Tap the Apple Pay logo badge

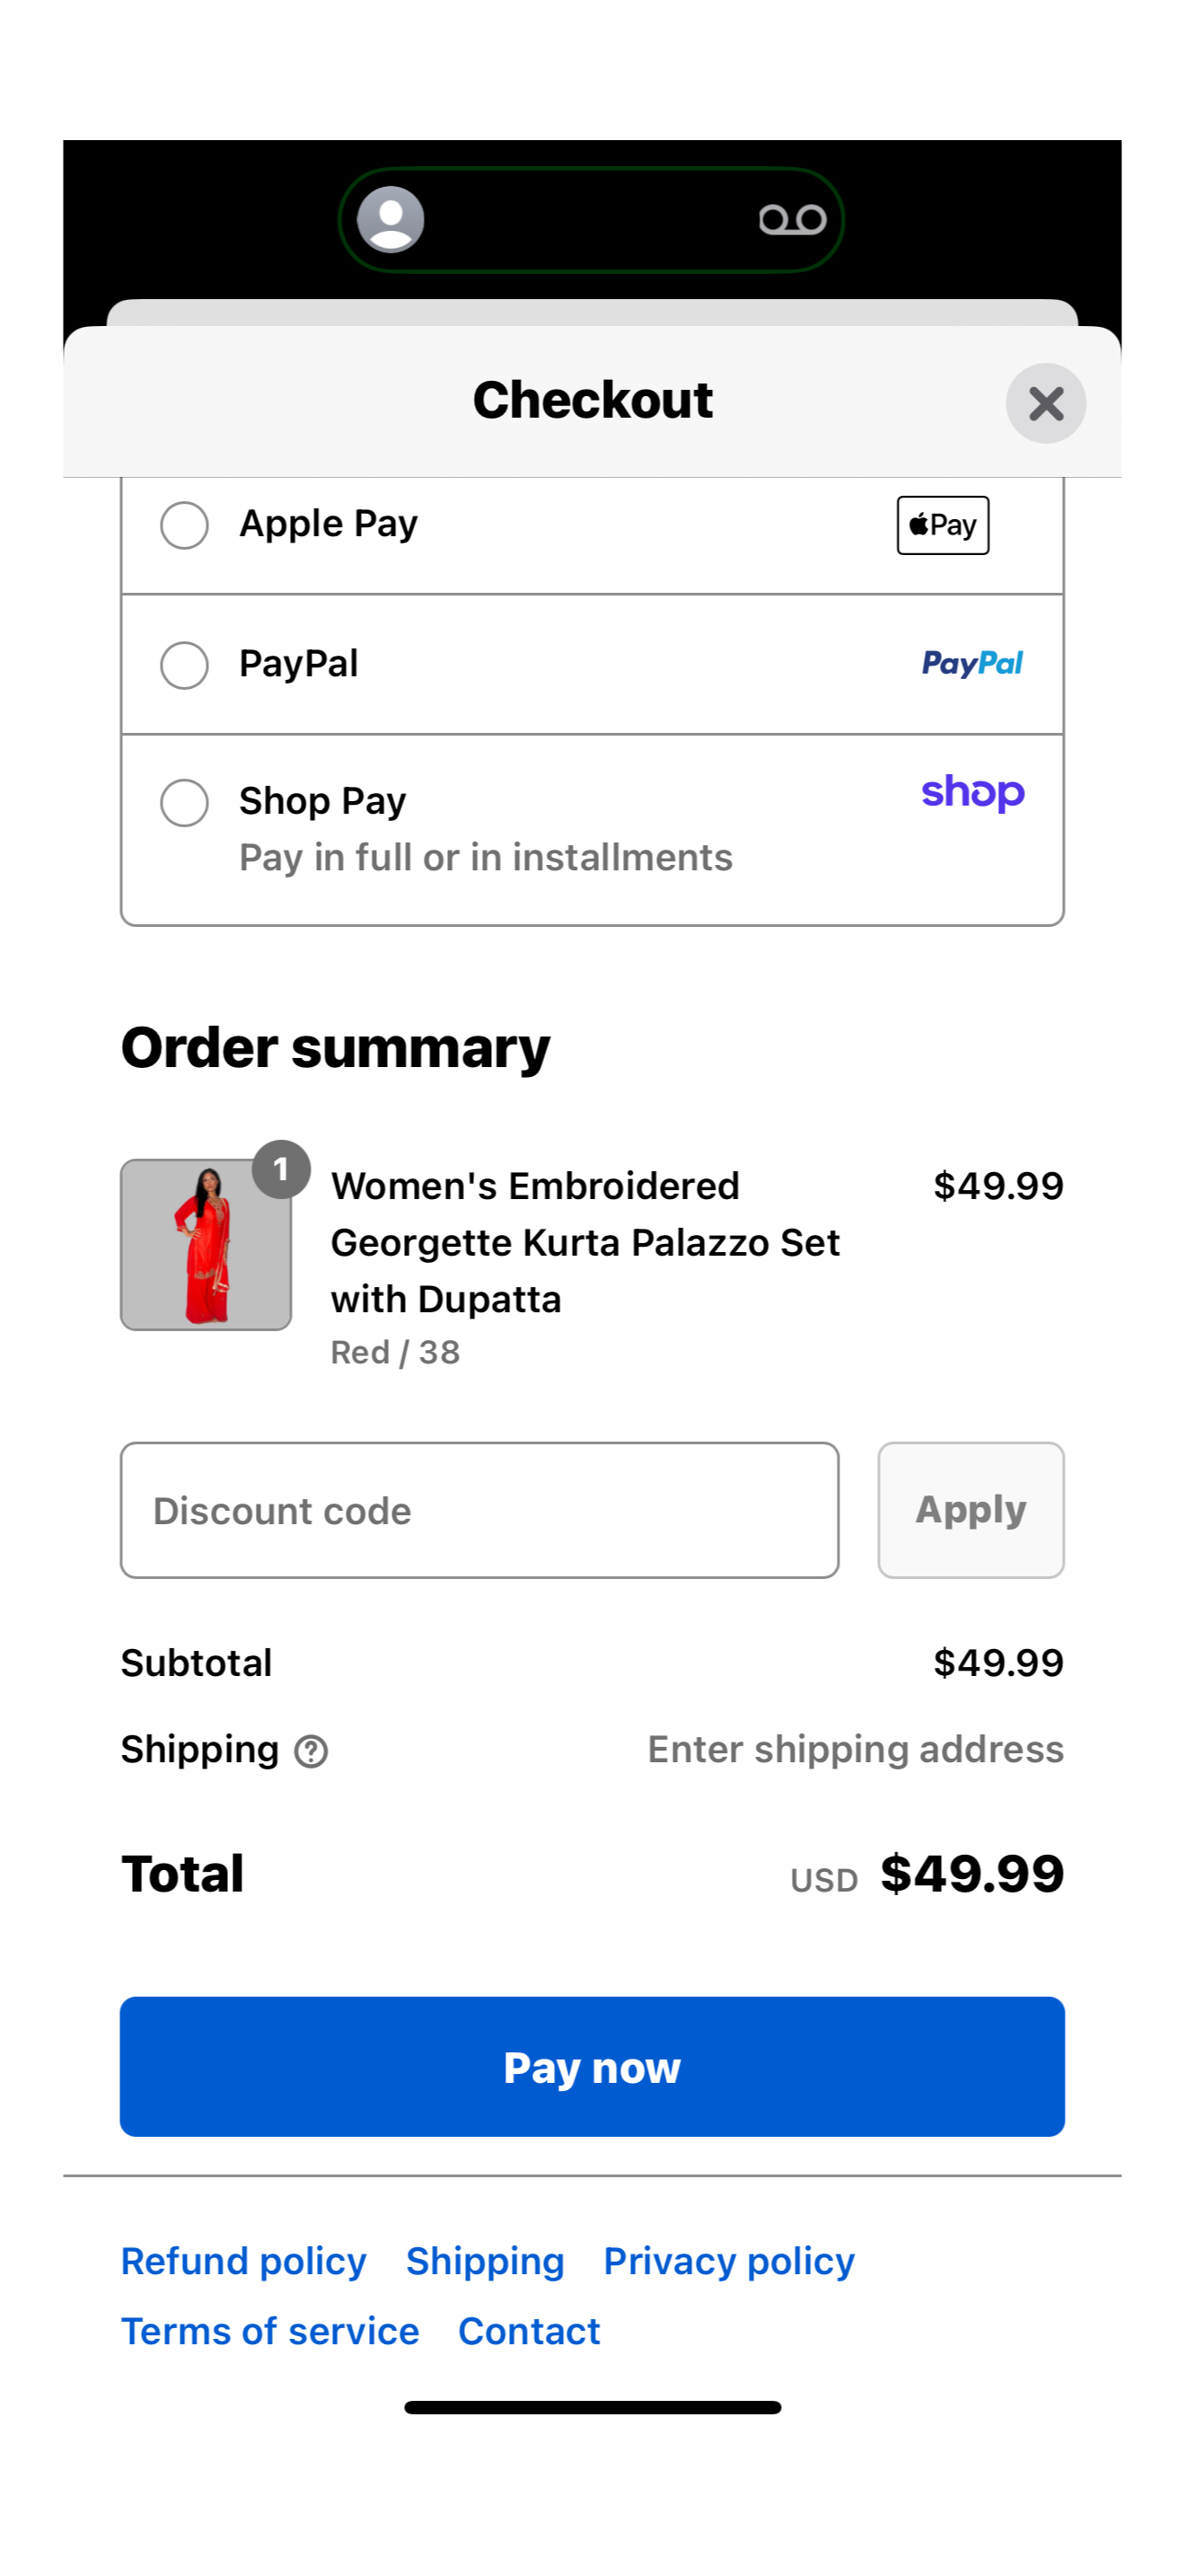pyautogui.click(x=943, y=525)
